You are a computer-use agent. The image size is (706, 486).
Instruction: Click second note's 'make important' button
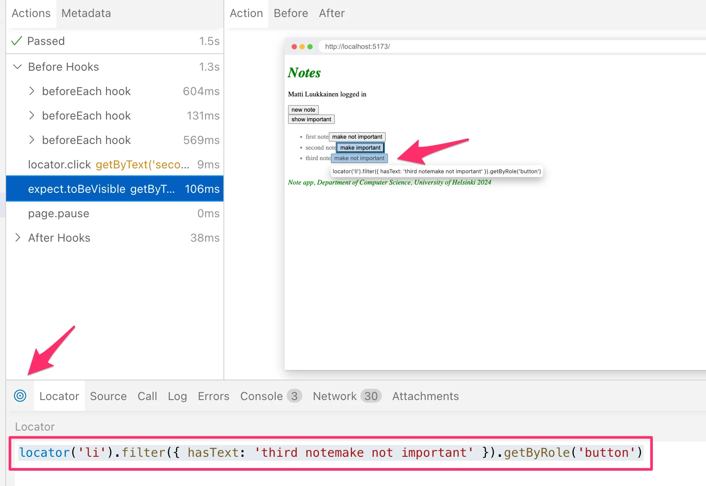(360, 147)
